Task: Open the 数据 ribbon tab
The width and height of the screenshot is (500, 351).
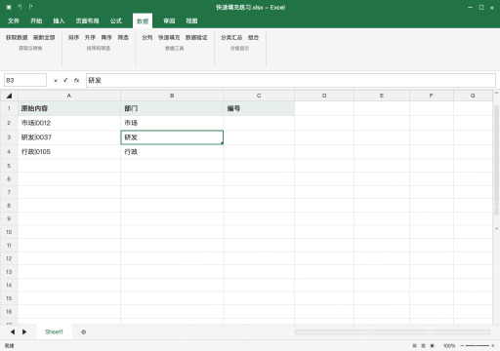Action: (143, 21)
